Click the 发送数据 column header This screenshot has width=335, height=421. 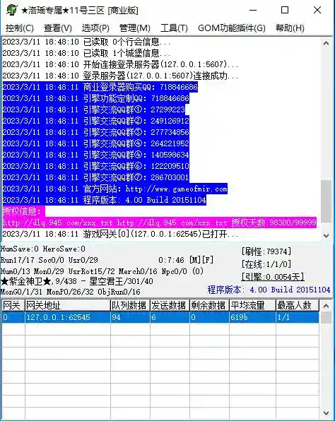pyautogui.click(x=170, y=306)
